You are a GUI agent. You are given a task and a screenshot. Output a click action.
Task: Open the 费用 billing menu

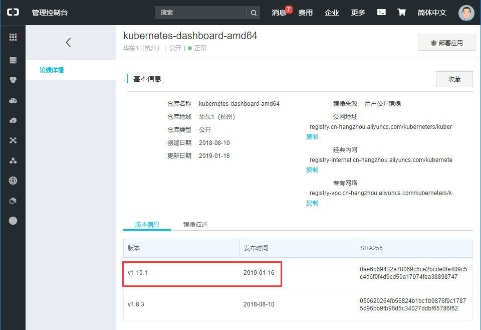306,13
